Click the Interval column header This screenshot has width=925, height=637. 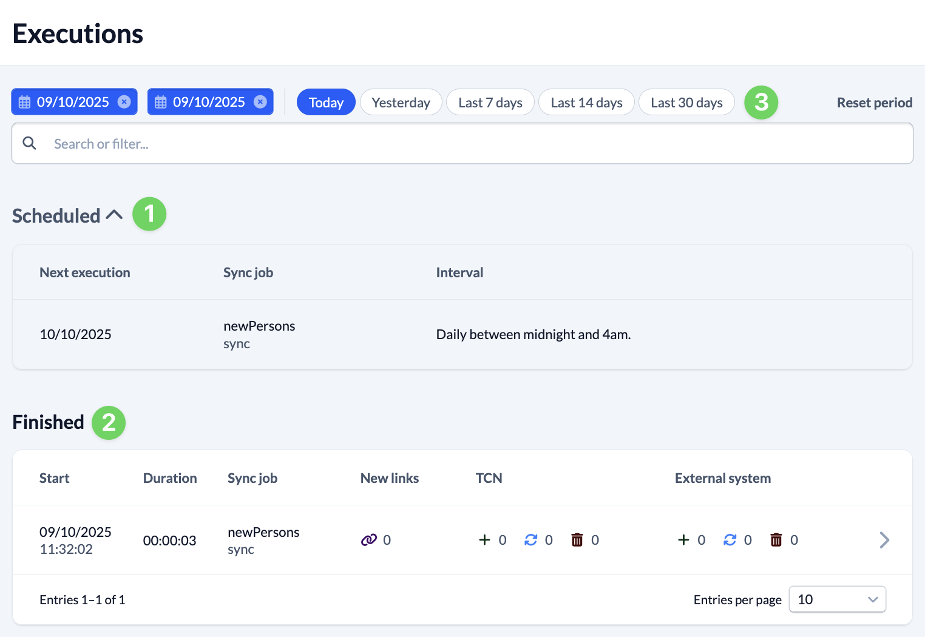[459, 272]
